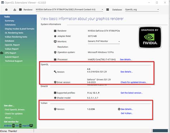Select Vulkan Rendering tests
The height and width of the screenshot is (133, 170).
coord(16,37)
